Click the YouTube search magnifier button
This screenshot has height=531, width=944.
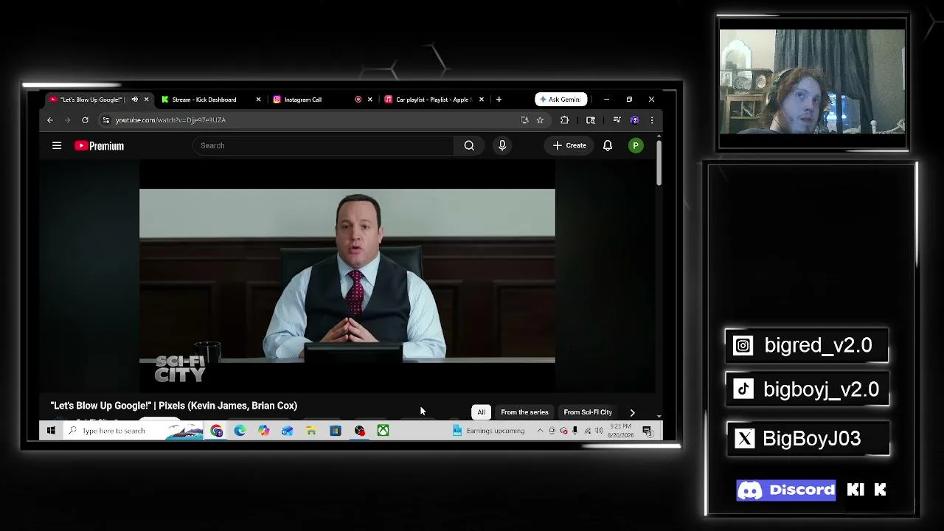pyautogui.click(x=469, y=145)
